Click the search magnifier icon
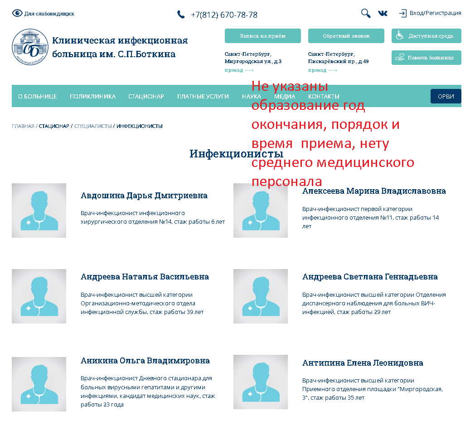Viewport: 475px width, 431px height. [x=365, y=13]
